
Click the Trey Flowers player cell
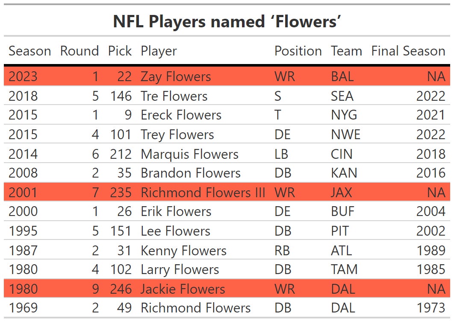(x=177, y=135)
